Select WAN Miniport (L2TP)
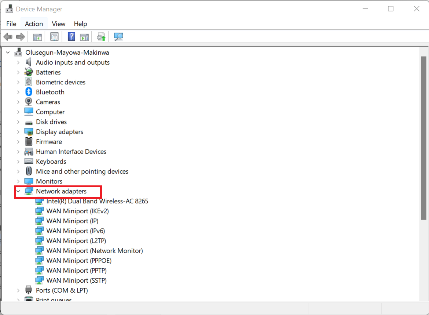 click(x=76, y=240)
